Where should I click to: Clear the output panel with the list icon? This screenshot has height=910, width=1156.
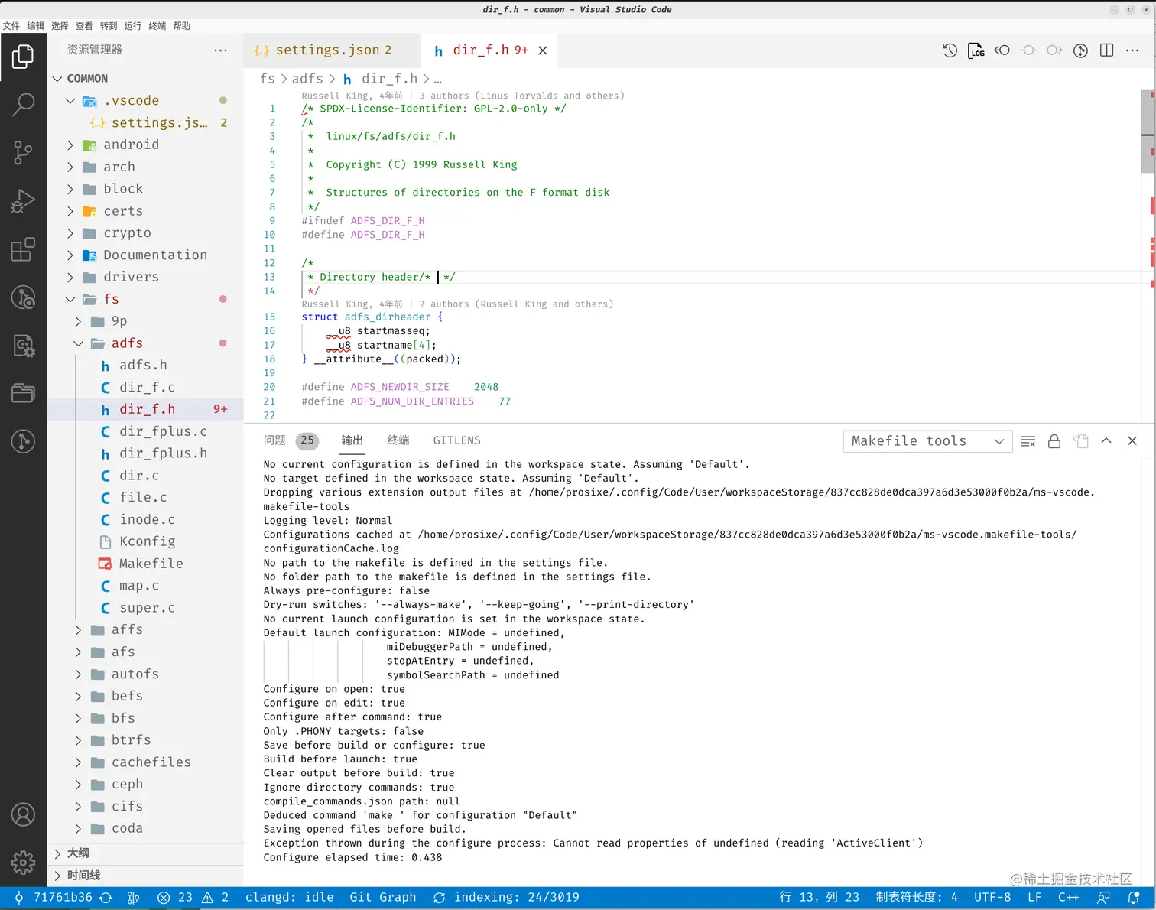pyautogui.click(x=1028, y=441)
